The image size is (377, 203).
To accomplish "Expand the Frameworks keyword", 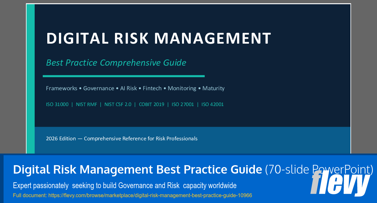I will 62,88.
